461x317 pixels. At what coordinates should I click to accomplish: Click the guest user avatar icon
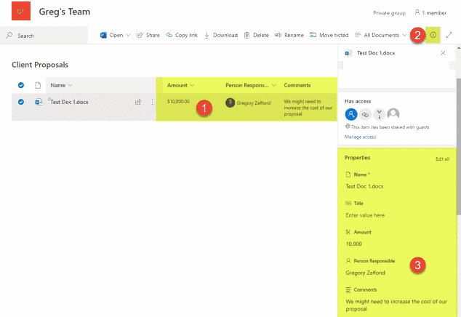click(x=393, y=114)
